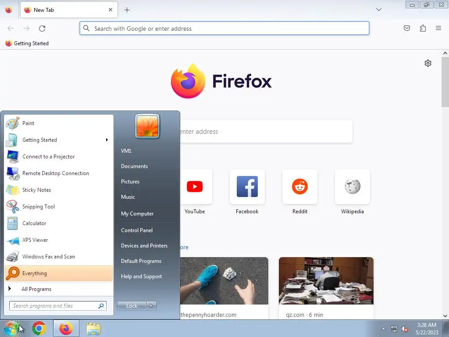449x337 pixels.
Task: Click the reload page button
Action: click(x=42, y=29)
